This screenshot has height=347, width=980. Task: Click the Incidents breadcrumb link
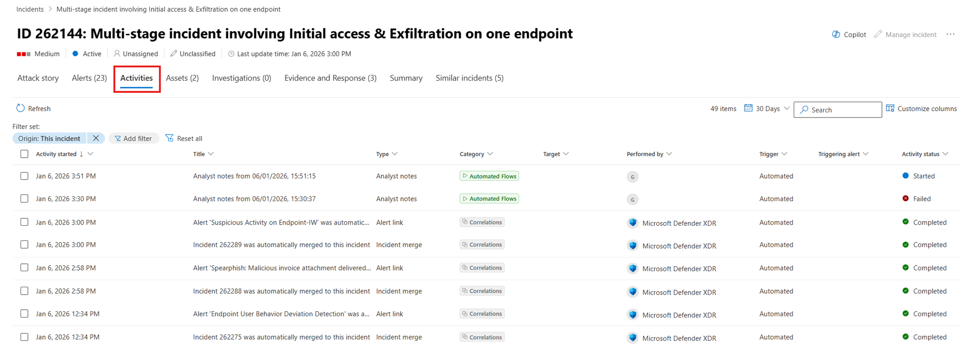point(30,9)
